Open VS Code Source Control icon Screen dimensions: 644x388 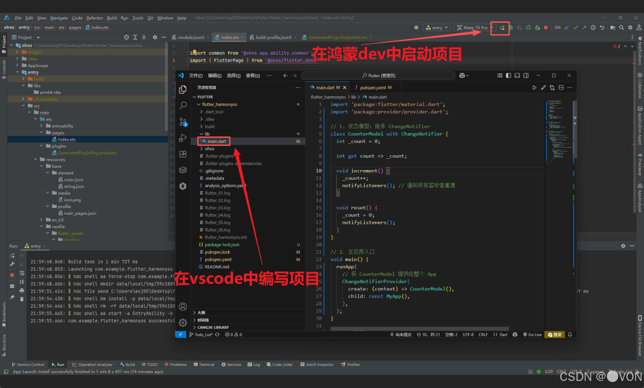coord(183,122)
